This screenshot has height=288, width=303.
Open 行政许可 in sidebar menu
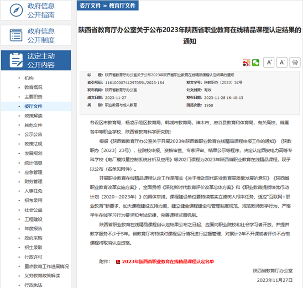pyautogui.click(x=33, y=257)
